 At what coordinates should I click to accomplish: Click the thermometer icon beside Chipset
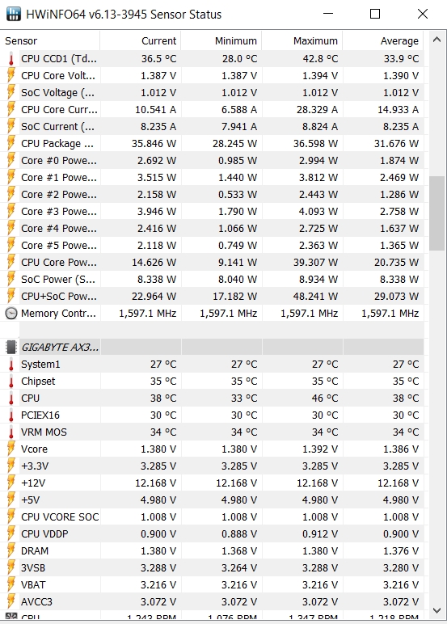coord(11,382)
